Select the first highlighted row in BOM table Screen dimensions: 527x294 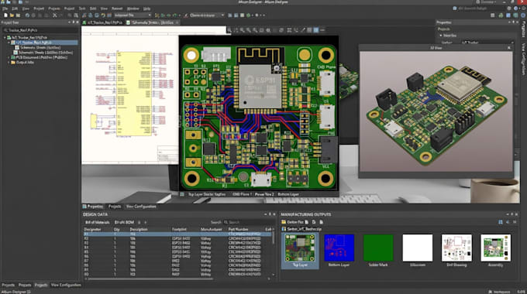[177, 234]
